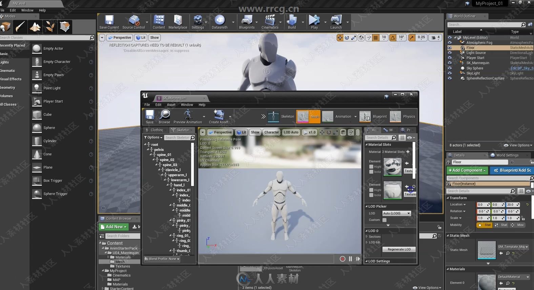Select Foliage mode icon

[50, 26]
